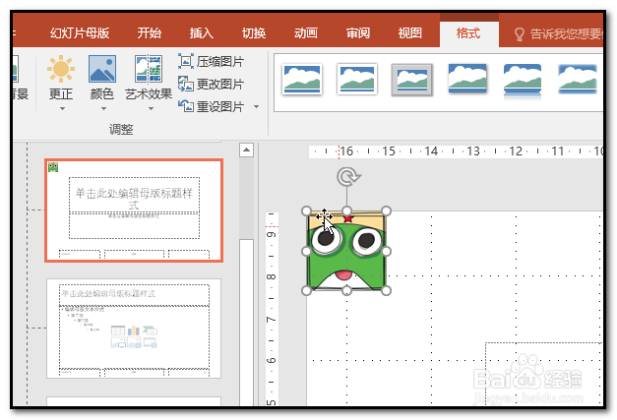Click the 重设图片 label
Image resolution: width=617 pixels, height=420 pixels.
tap(220, 106)
